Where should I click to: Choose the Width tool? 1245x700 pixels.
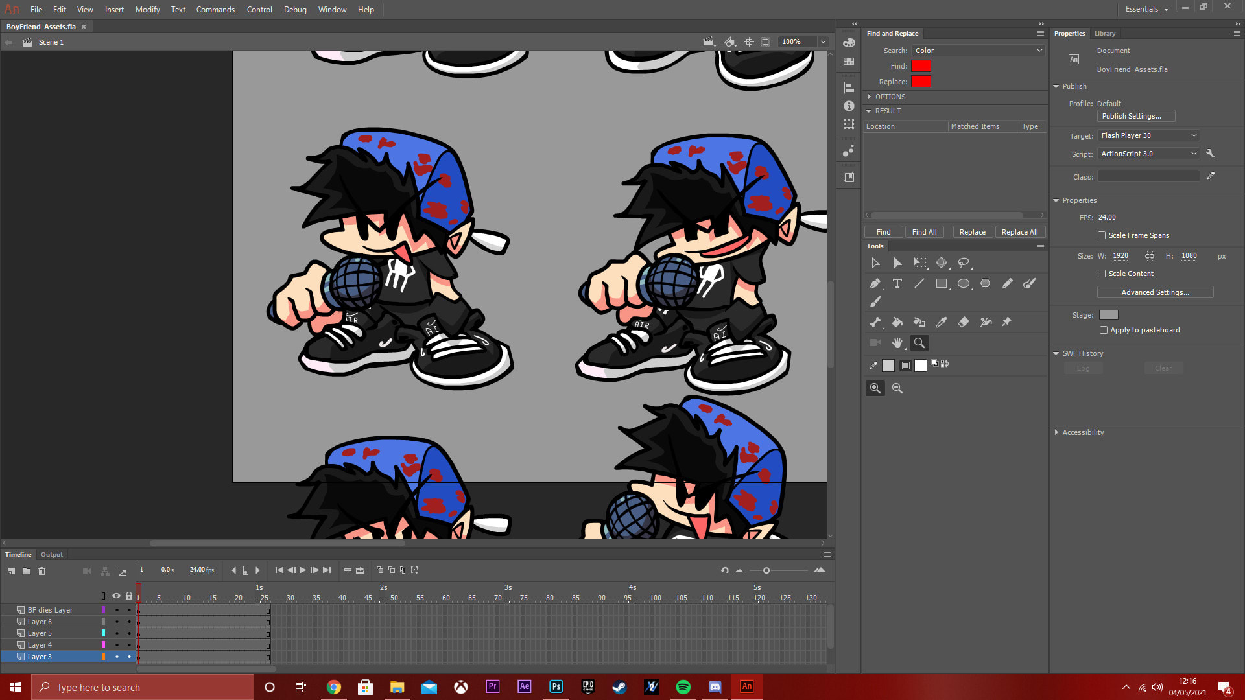[x=986, y=322]
